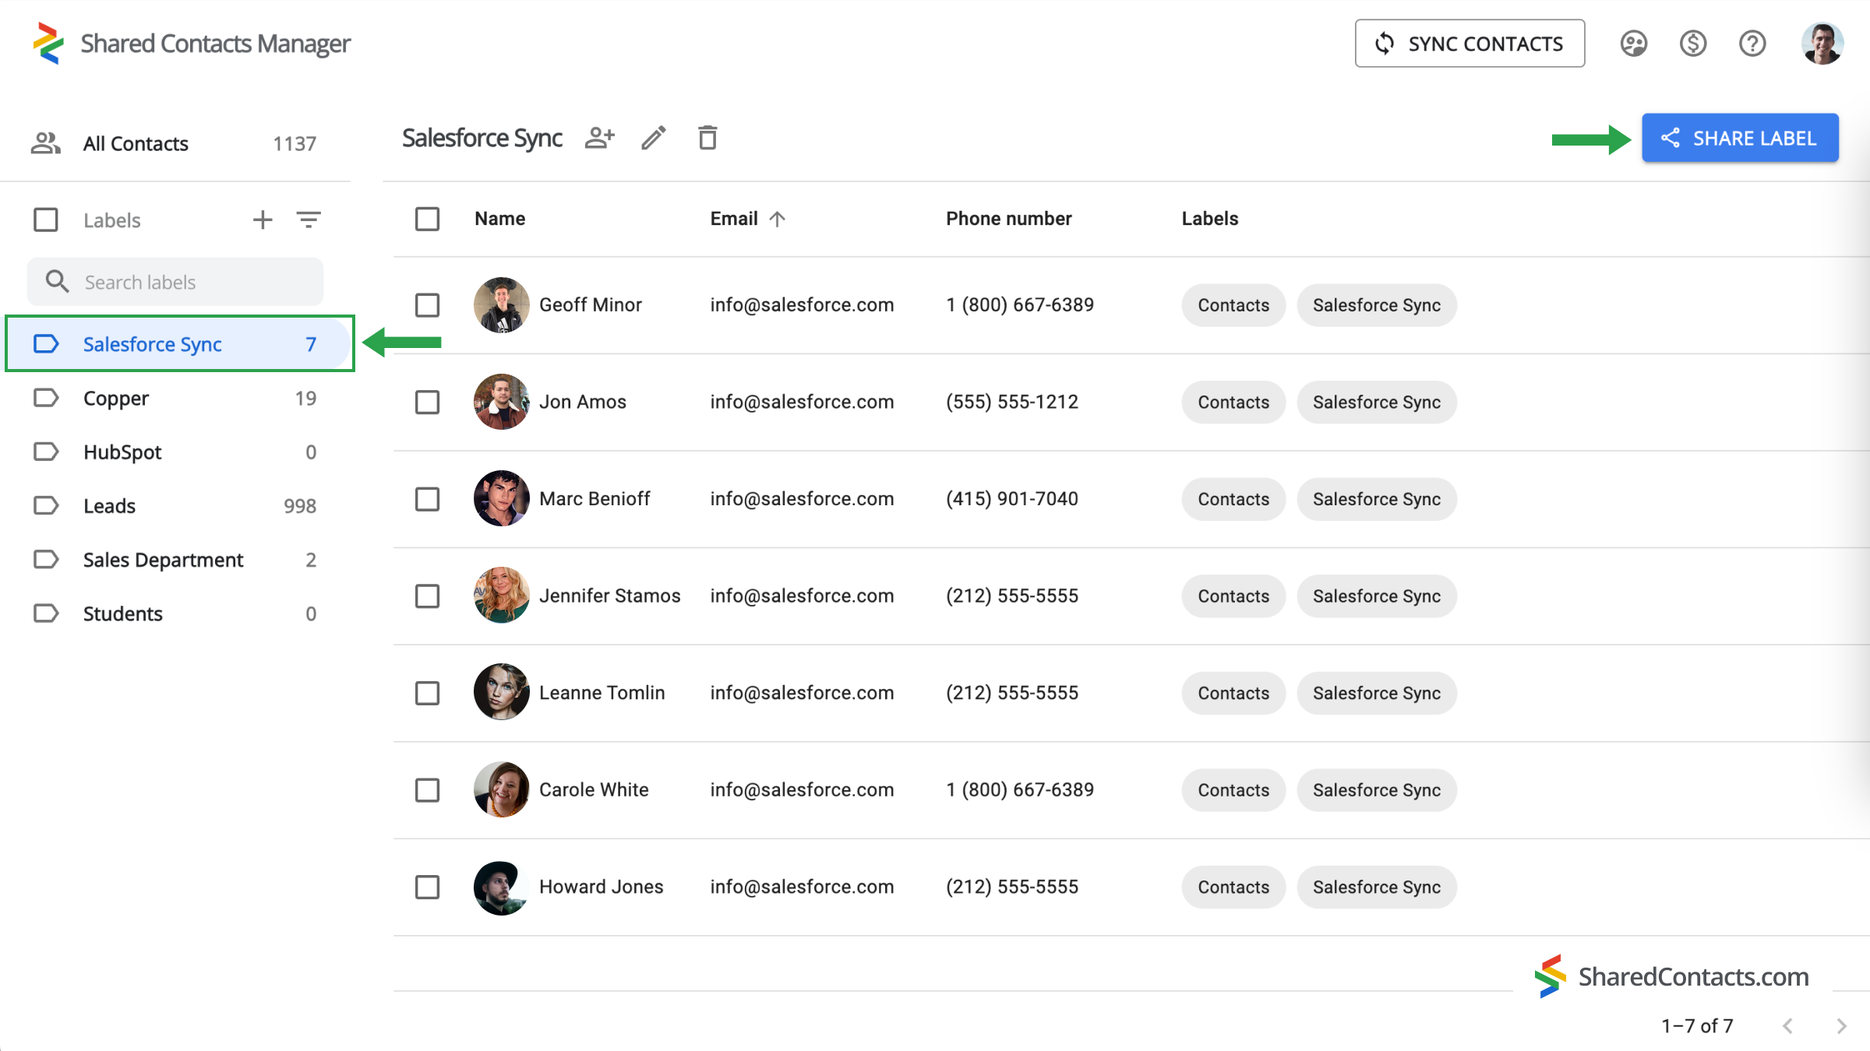Viewport: 1870px width, 1051px height.
Task: Toggle the select all contacts header checkbox
Action: point(427,219)
